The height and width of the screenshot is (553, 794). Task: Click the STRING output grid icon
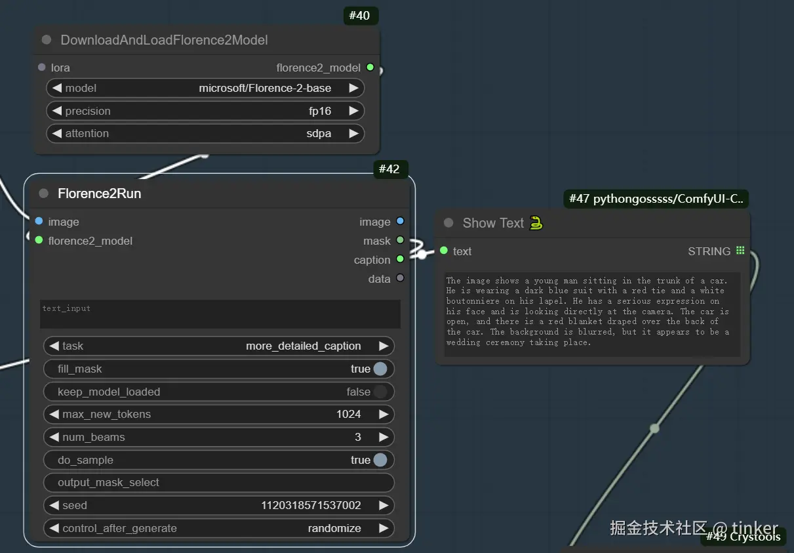[x=740, y=251]
